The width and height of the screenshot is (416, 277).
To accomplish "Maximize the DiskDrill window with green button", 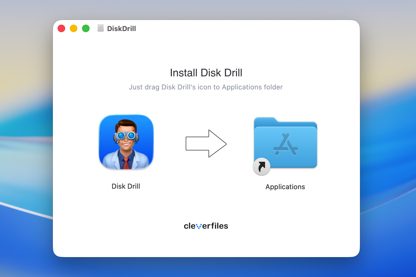I will tap(86, 28).
